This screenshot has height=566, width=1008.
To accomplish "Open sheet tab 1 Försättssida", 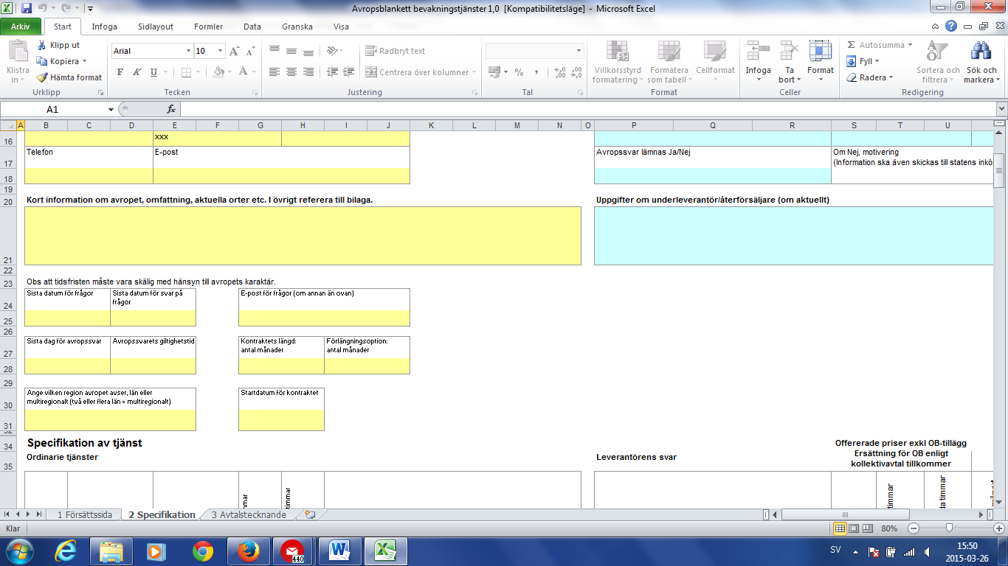I will tap(85, 514).
